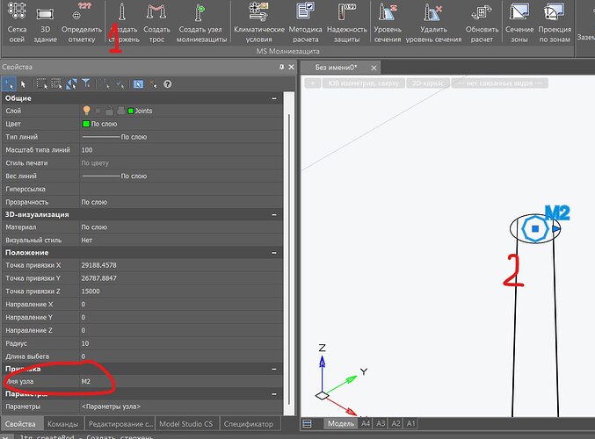Click the 2D-каркас visual style label

pyautogui.click(x=428, y=83)
